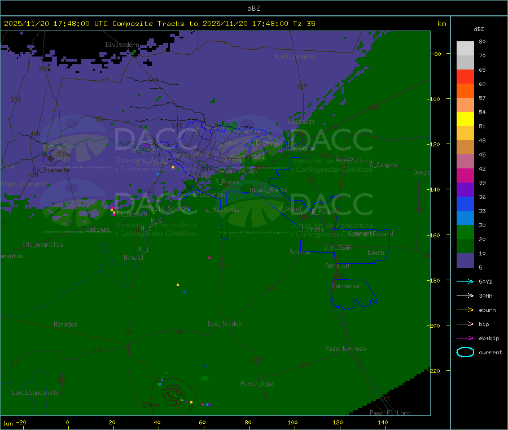
Task: Pick the lightest gray 70–80 dBZ swatch
Action: [465, 49]
